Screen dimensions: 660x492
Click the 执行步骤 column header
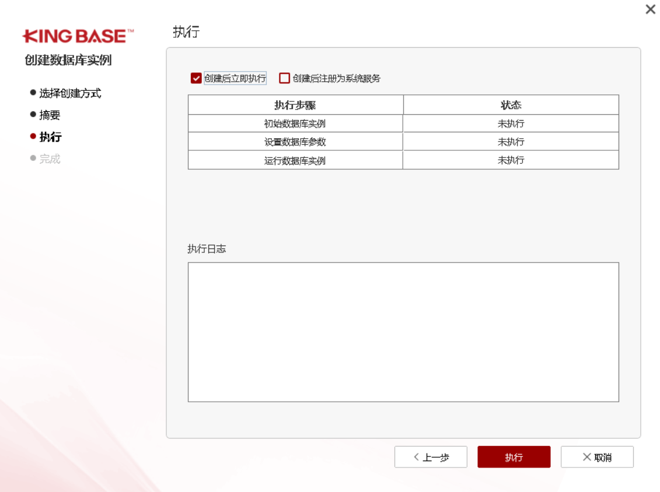click(295, 105)
